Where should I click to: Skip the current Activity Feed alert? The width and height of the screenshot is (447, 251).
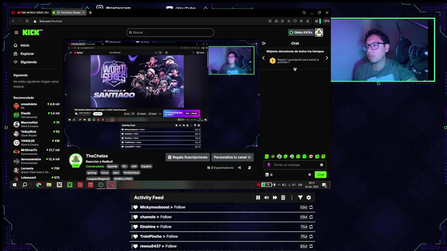[x=275, y=198]
